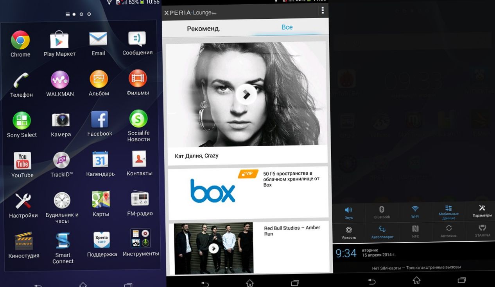This screenshot has width=495, height=287.
Task: Tap Recent apps in Xperia Lounge navigation bar
Action: pos(295,283)
